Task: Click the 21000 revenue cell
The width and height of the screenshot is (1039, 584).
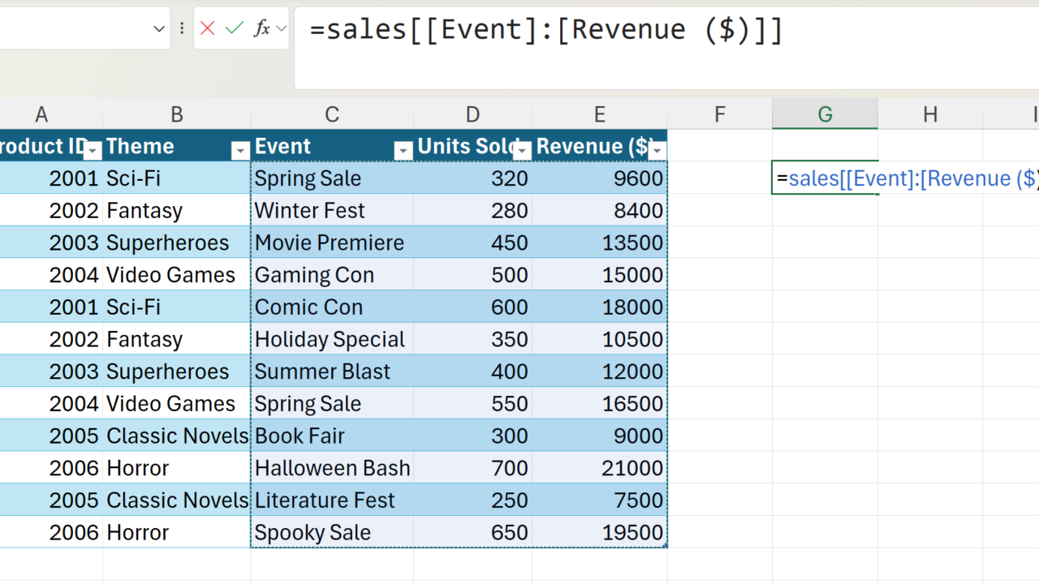Action: (599, 468)
